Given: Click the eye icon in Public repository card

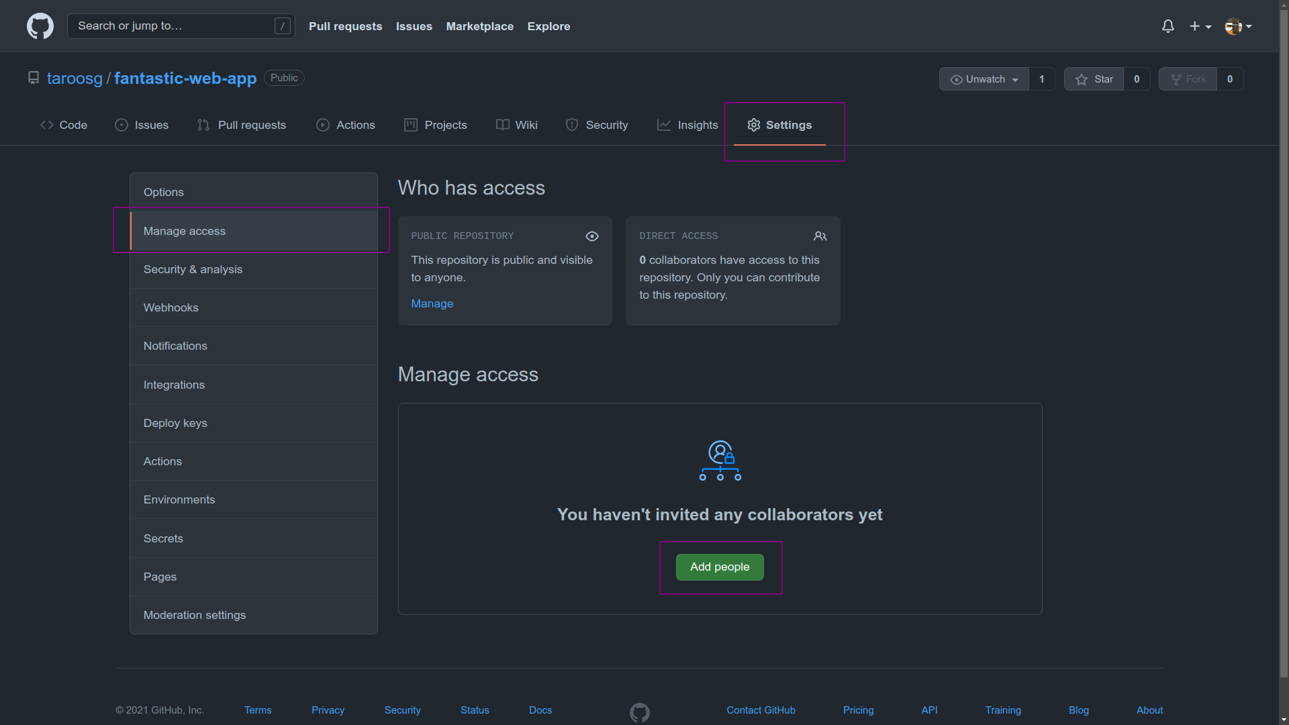Looking at the screenshot, I should (x=592, y=236).
